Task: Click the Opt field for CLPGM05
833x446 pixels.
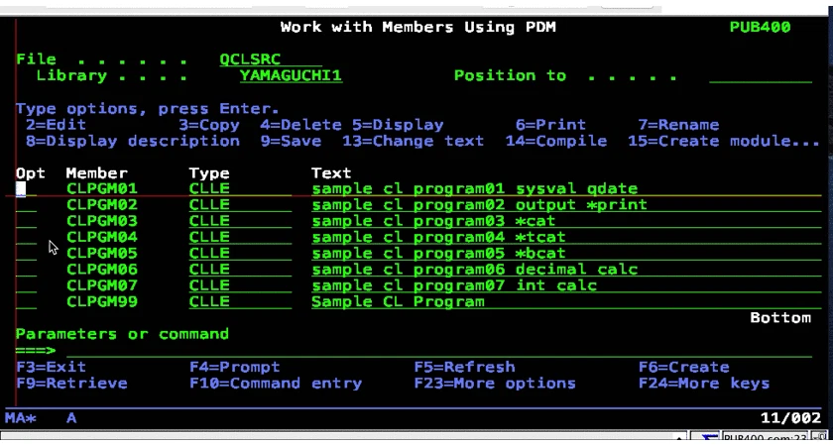Action: (x=26, y=254)
